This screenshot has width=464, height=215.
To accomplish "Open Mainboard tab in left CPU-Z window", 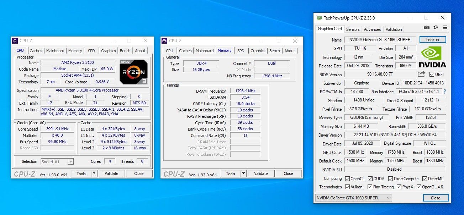I will click(55, 51).
